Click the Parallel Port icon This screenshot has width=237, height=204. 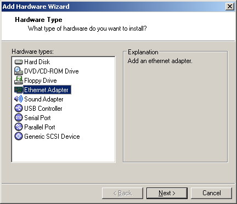click(19, 127)
